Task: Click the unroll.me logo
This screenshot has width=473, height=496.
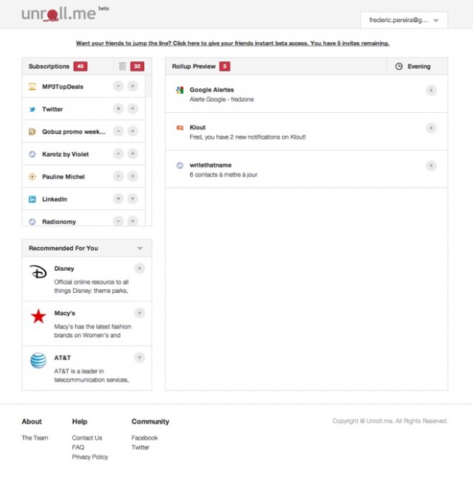Action: click(x=65, y=14)
